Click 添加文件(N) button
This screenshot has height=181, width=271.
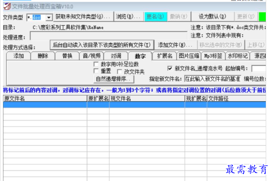coord(176,45)
